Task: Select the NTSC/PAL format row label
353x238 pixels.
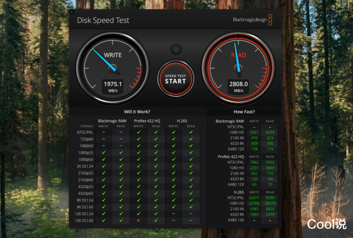Action: (x=85, y=132)
